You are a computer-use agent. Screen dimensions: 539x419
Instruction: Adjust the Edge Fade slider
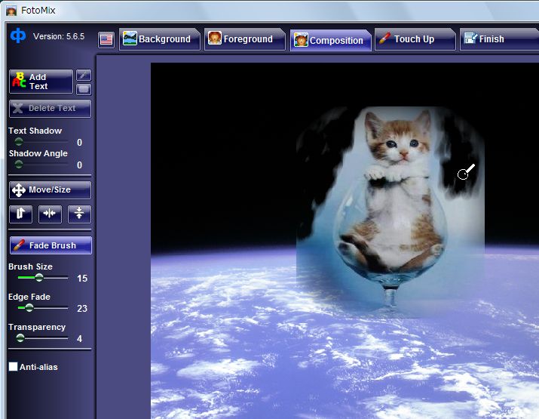(43, 308)
